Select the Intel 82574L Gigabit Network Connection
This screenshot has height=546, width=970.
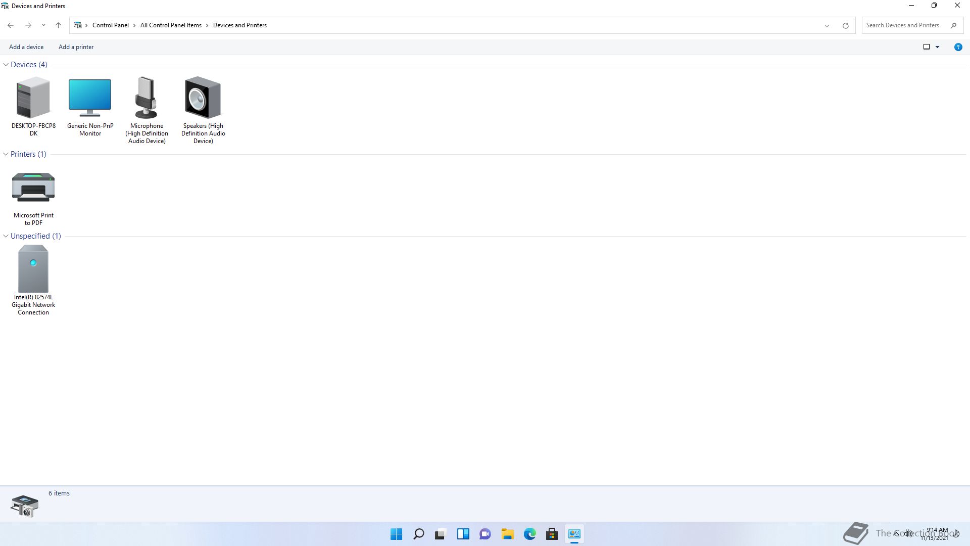pos(33,269)
